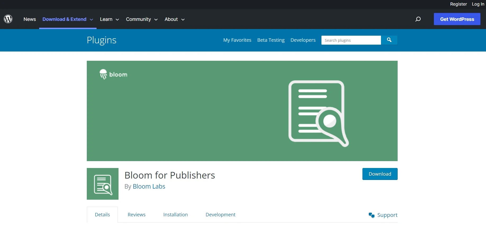Go to My Favorites
The height and width of the screenshot is (229, 486).
237,40
